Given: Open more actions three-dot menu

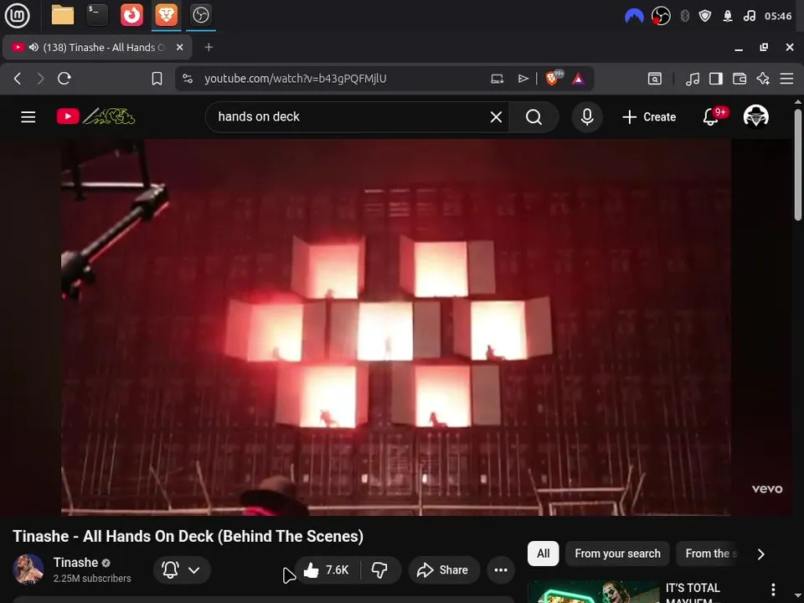Looking at the screenshot, I should click(501, 569).
